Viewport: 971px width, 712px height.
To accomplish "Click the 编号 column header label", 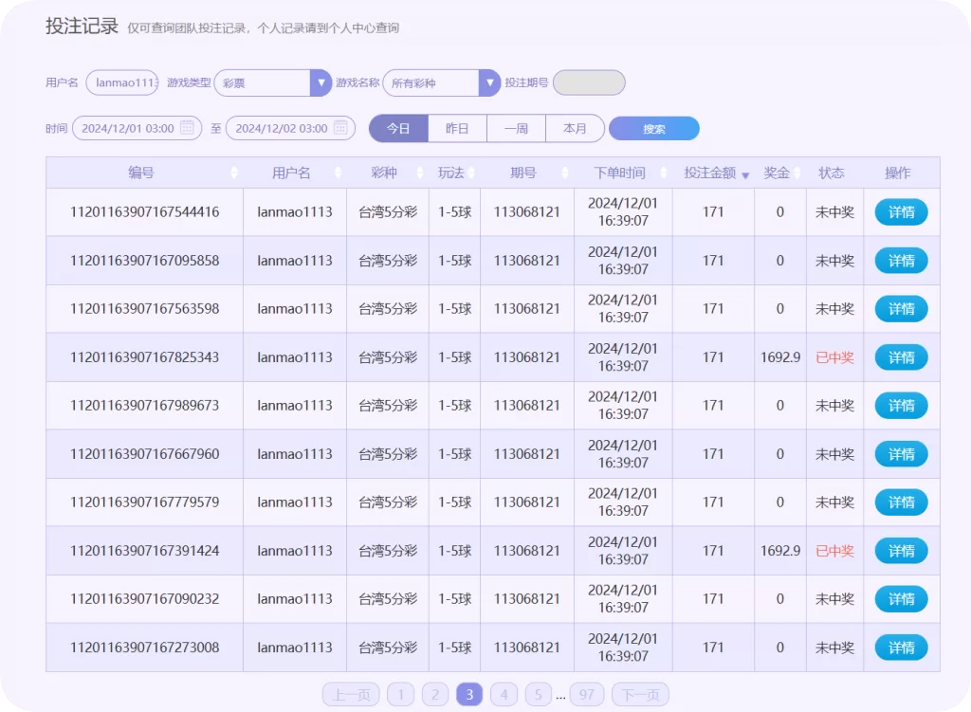I will coord(141,173).
